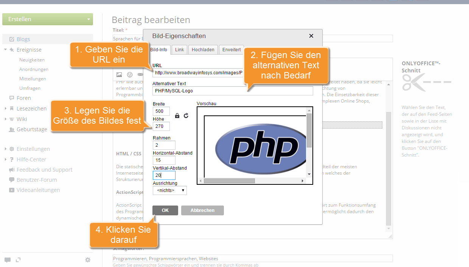Click the Breite input field

[x=161, y=111]
